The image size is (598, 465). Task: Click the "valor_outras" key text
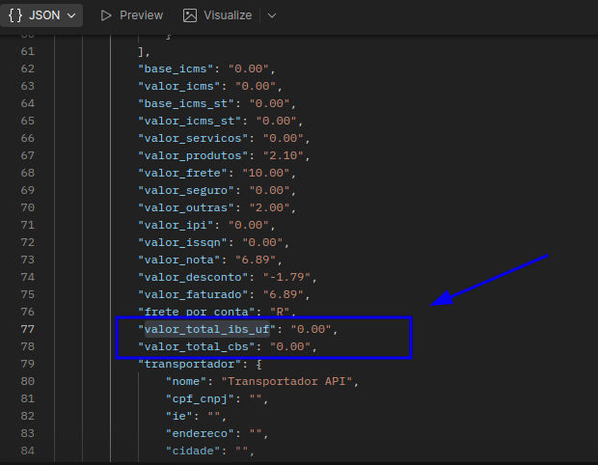(186, 207)
